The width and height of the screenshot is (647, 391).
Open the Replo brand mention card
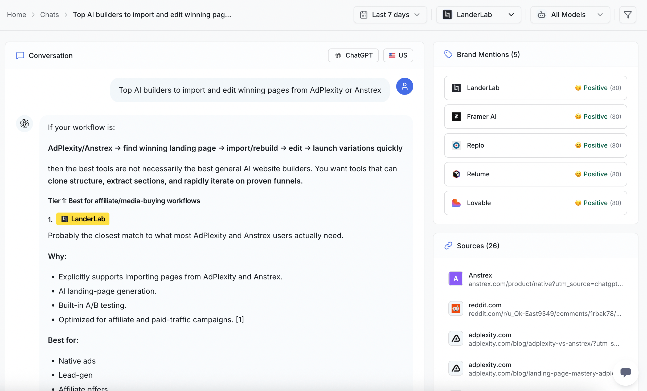point(536,145)
